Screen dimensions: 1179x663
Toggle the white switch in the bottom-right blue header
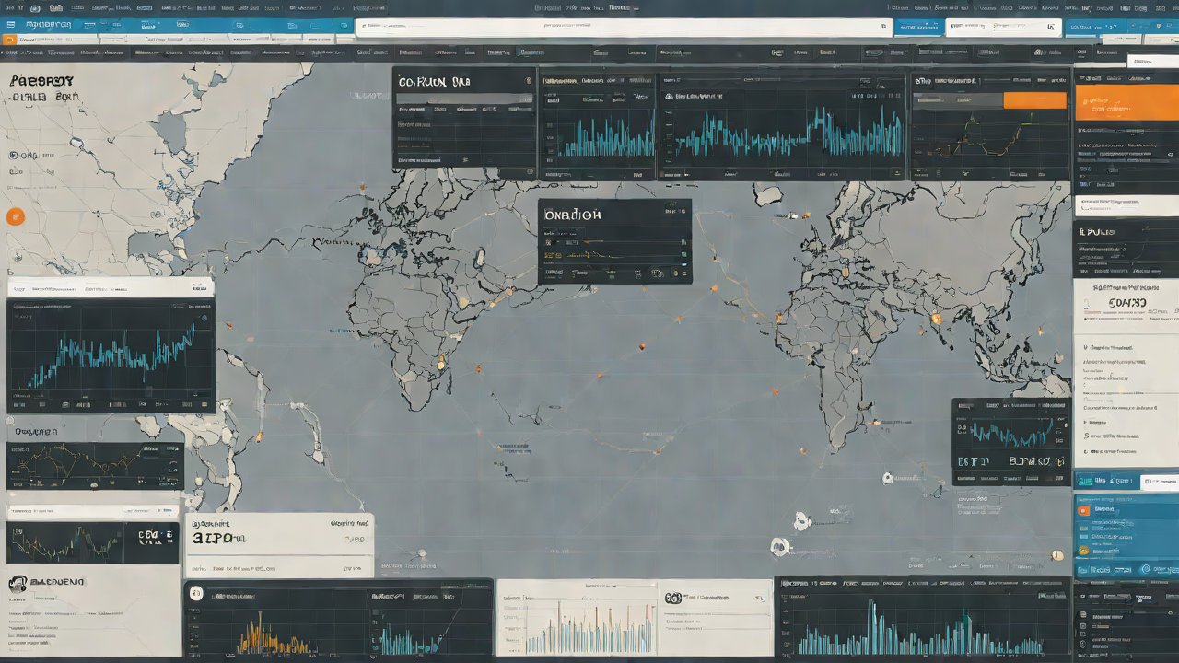coord(1158,482)
